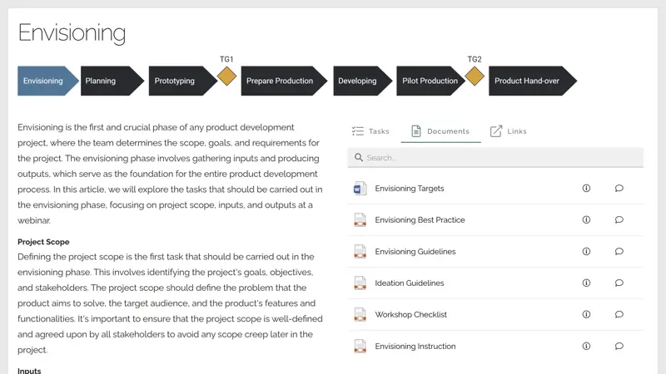This screenshot has width=666, height=374.
Task: Select the Pilot Production phase
Action: tap(430, 81)
